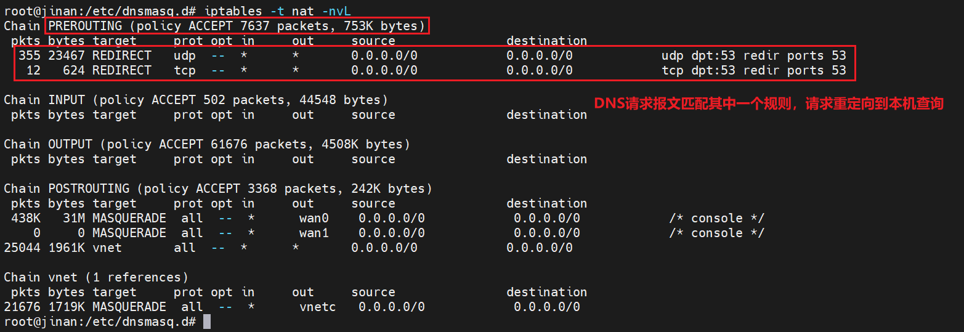Click the tcp dpt:53 redir ports text
The image size is (964, 332).
coord(753,70)
